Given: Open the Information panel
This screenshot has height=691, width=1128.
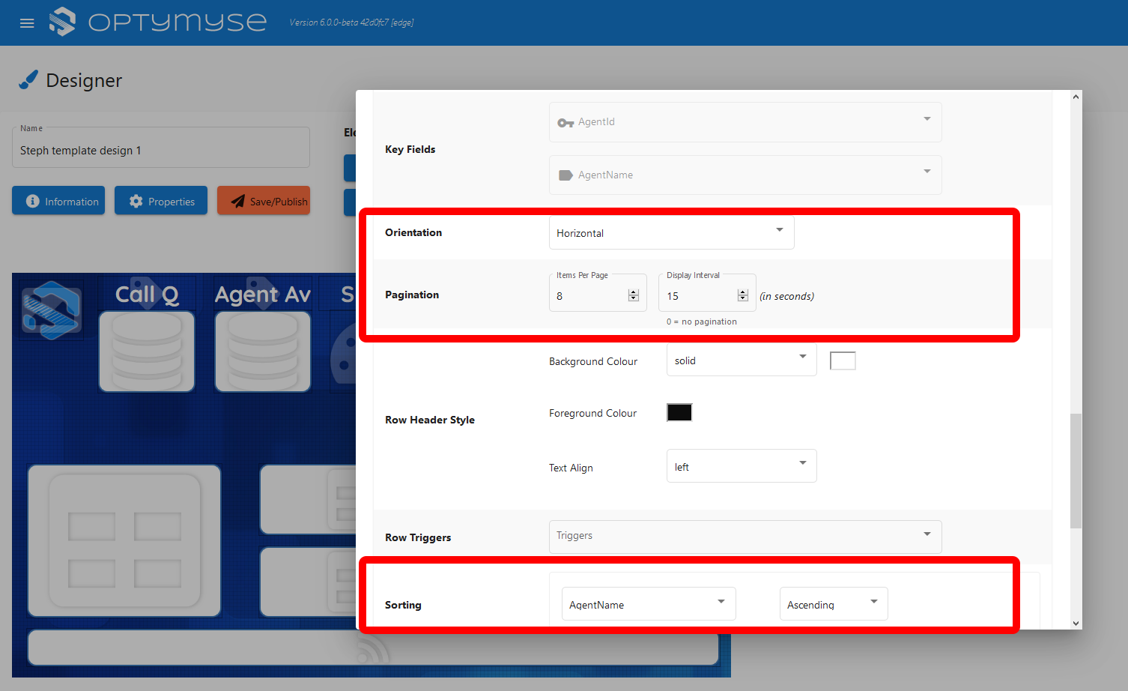Looking at the screenshot, I should 58,201.
